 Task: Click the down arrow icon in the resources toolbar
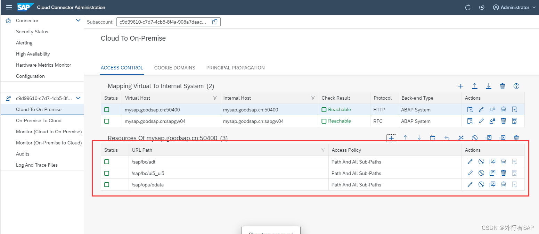419,138
